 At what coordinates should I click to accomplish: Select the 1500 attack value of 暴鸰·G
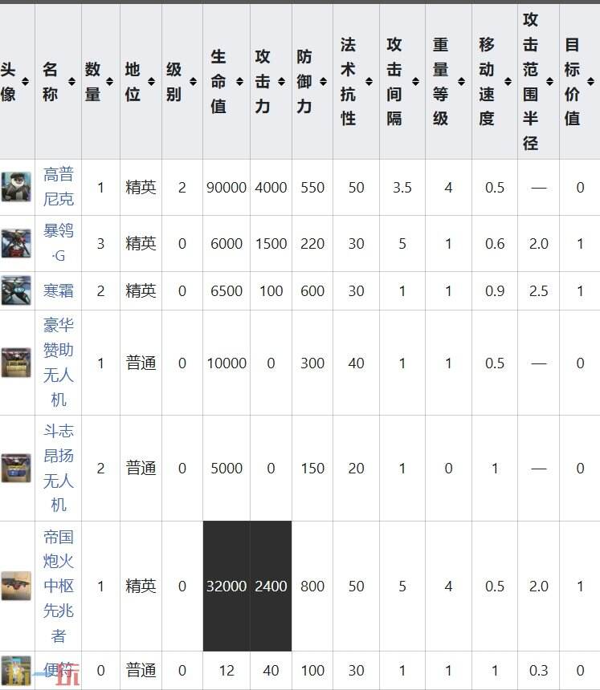pyautogui.click(x=271, y=243)
